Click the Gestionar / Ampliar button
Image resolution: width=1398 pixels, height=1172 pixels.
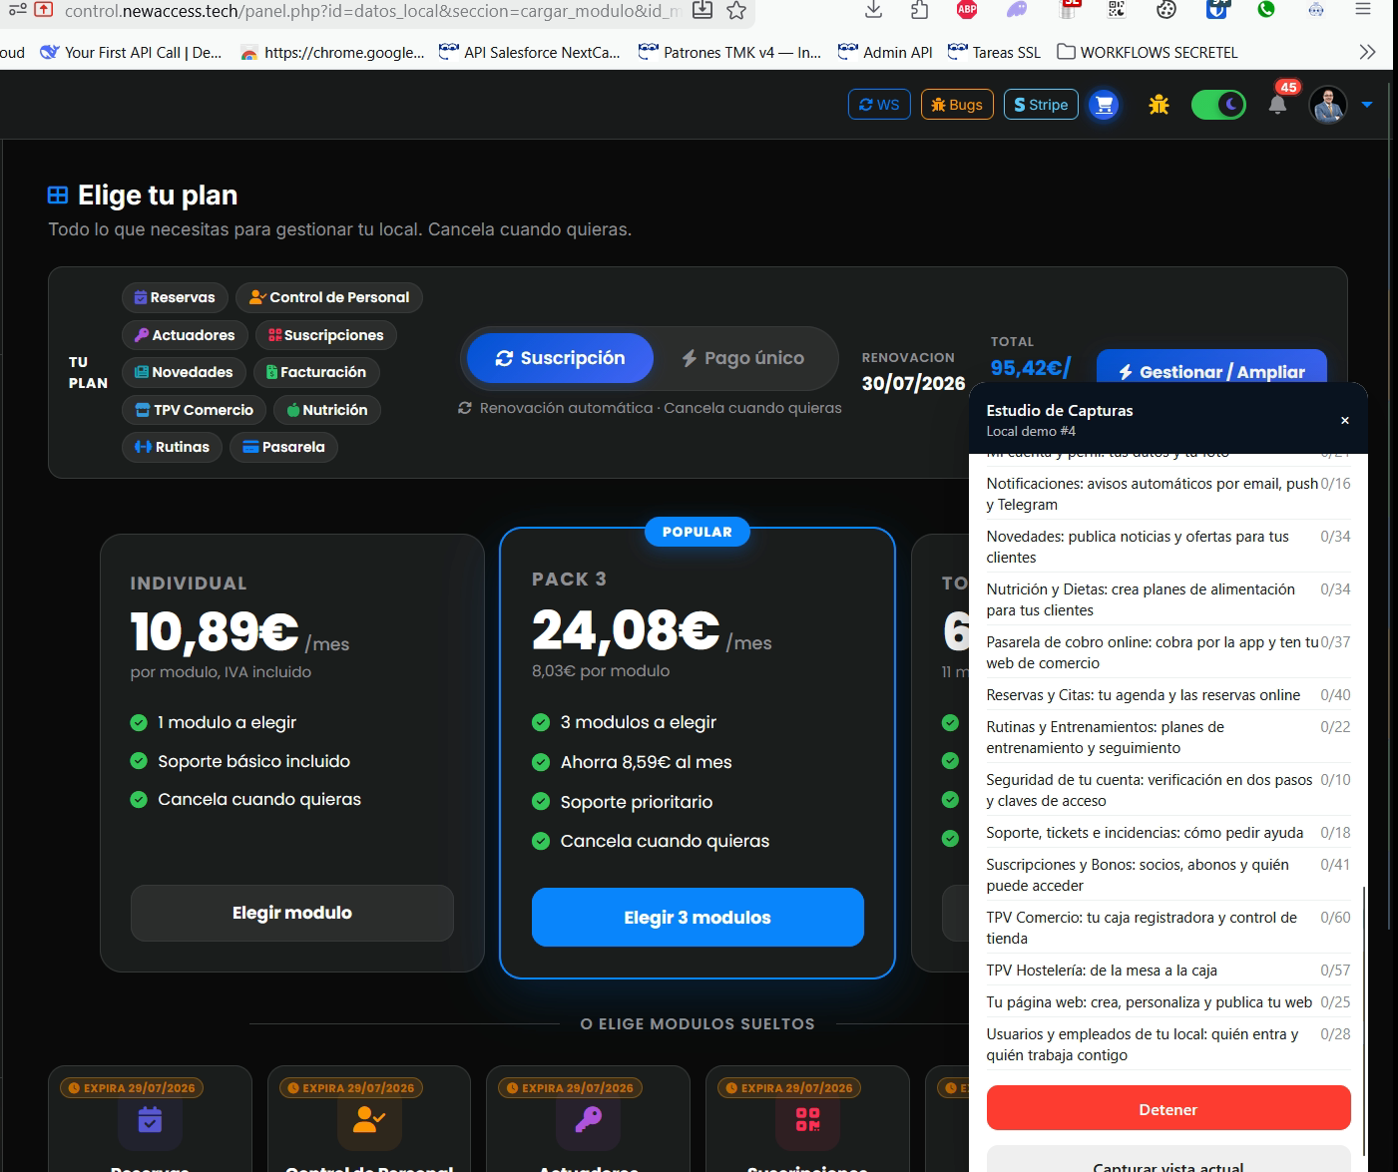coord(1211,367)
